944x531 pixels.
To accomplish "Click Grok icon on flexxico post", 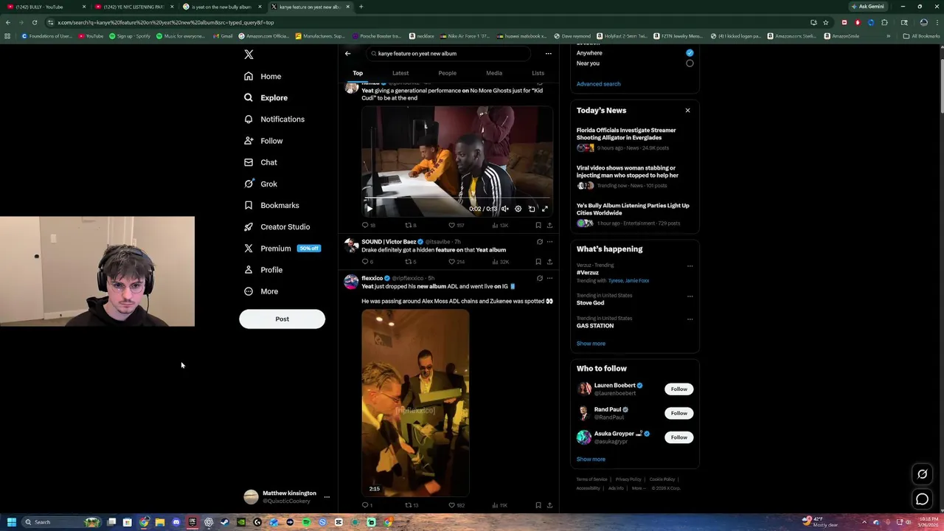I will pyautogui.click(x=539, y=278).
